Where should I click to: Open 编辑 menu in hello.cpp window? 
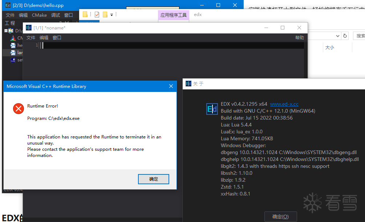23,15
